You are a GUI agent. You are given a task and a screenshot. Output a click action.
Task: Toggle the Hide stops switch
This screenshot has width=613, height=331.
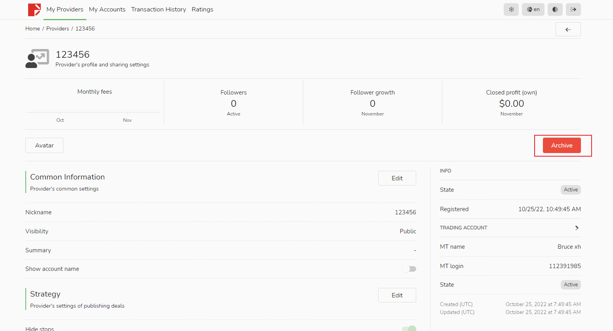click(x=409, y=328)
